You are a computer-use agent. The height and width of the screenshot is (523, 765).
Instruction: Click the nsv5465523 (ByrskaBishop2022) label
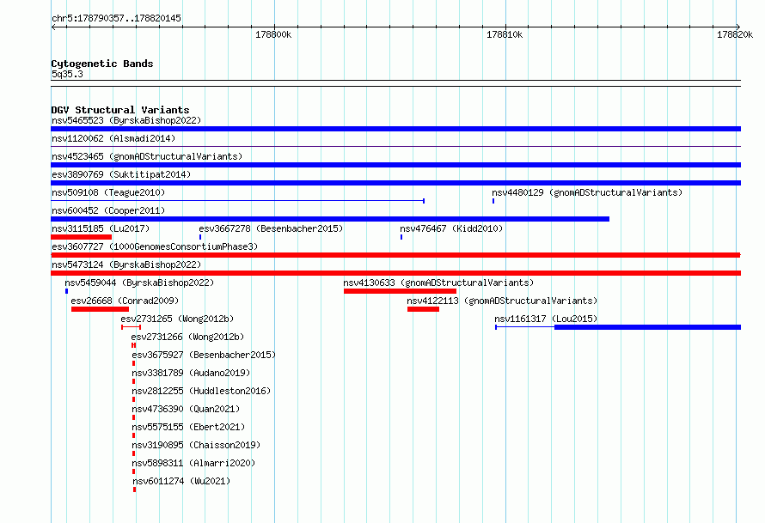pos(126,120)
